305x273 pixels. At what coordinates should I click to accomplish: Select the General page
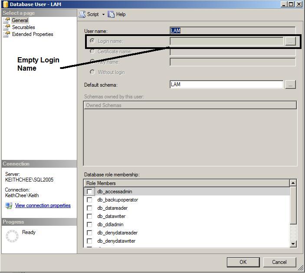click(x=20, y=20)
